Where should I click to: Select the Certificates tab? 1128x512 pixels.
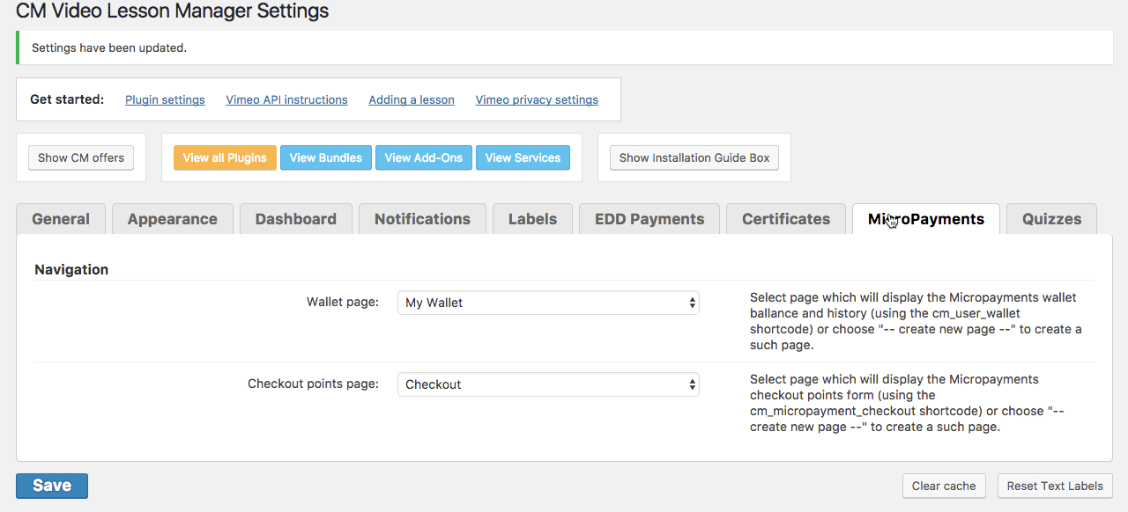coord(786,219)
